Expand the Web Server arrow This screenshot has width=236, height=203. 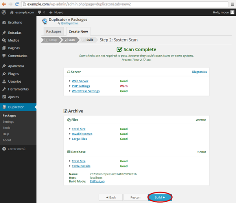tap(70, 81)
